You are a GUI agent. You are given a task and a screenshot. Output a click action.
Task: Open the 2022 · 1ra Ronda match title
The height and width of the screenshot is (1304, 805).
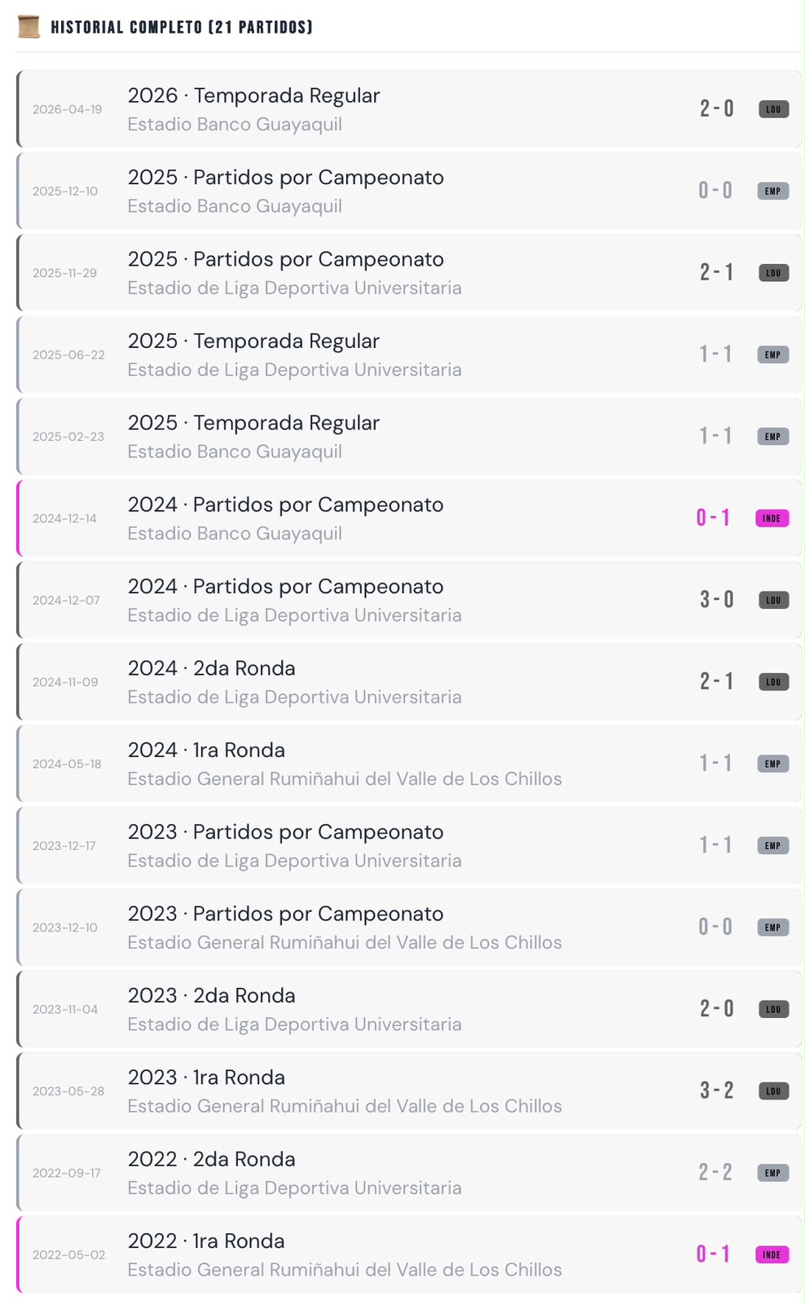click(x=206, y=1241)
